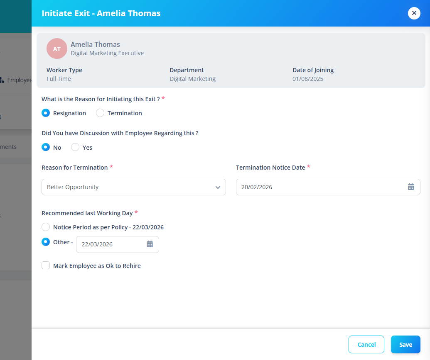Image resolution: width=430 pixels, height=360 pixels.
Task: Select the Resignation radio option
Action: coord(46,113)
